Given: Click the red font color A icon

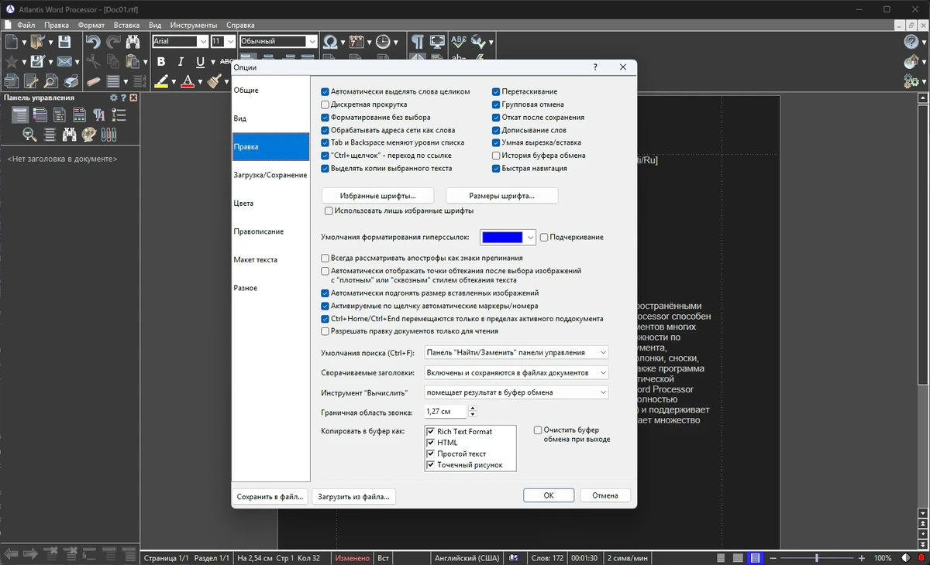Looking at the screenshot, I should pyautogui.click(x=187, y=81).
